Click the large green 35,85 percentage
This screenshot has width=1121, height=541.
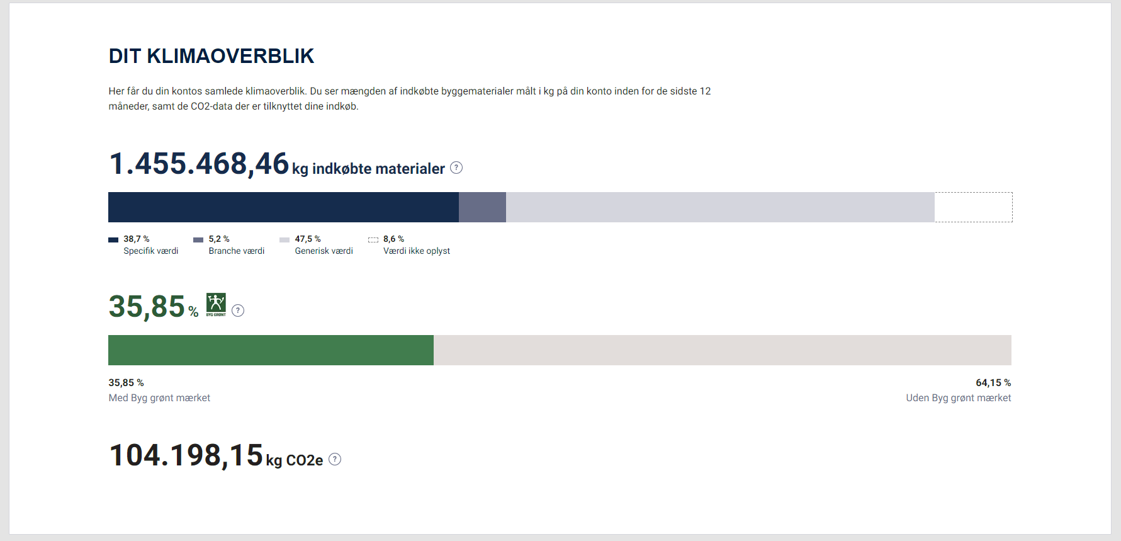pos(147,307)
